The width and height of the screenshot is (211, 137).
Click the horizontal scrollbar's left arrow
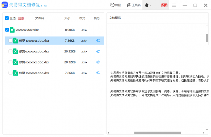[108, 133]
